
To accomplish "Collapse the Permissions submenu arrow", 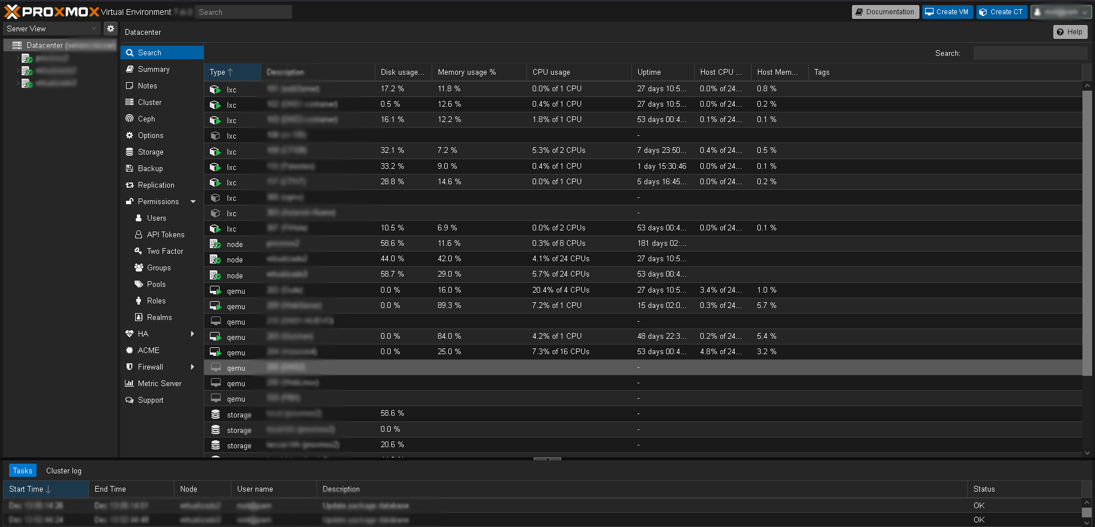I will click(193, 201).
